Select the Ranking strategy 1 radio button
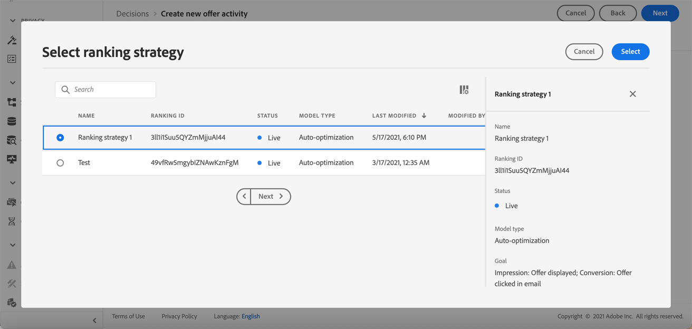The image size is (692, 329). point(60,138)
